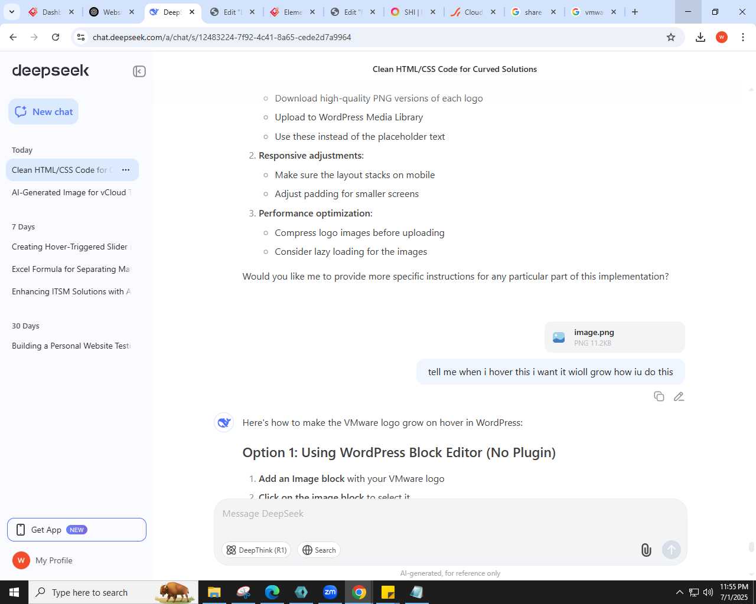This screenshot has width=756, height=604.
Task: Open Windows Start menu
Action: 14,592
